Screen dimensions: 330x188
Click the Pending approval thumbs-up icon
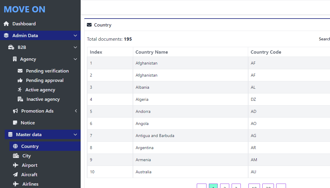(x=20, y=80)
